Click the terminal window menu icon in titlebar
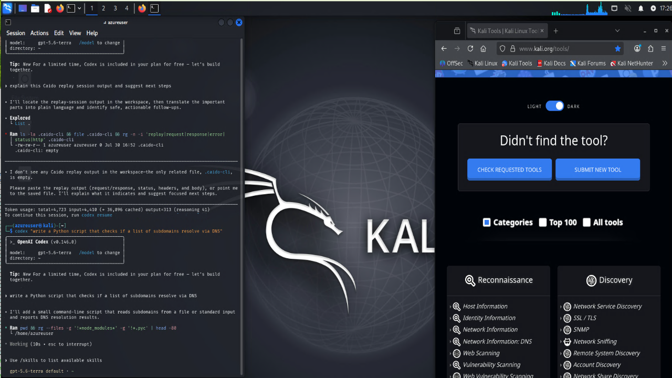Screen dimensions: 672x378 8,23
